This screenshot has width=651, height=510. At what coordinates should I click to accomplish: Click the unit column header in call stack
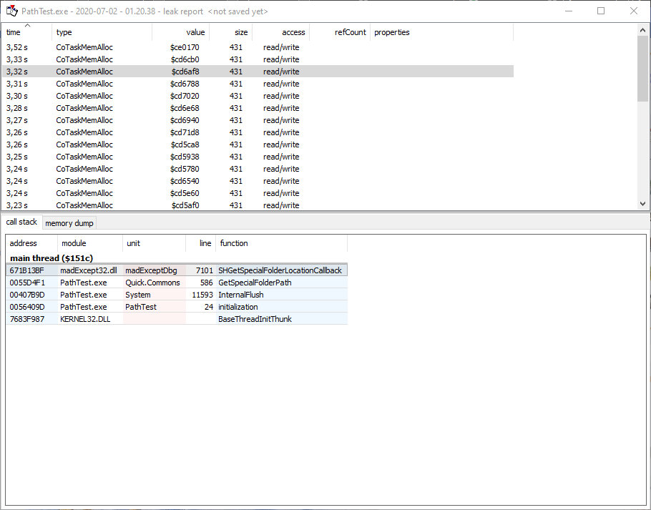point(154,243)
